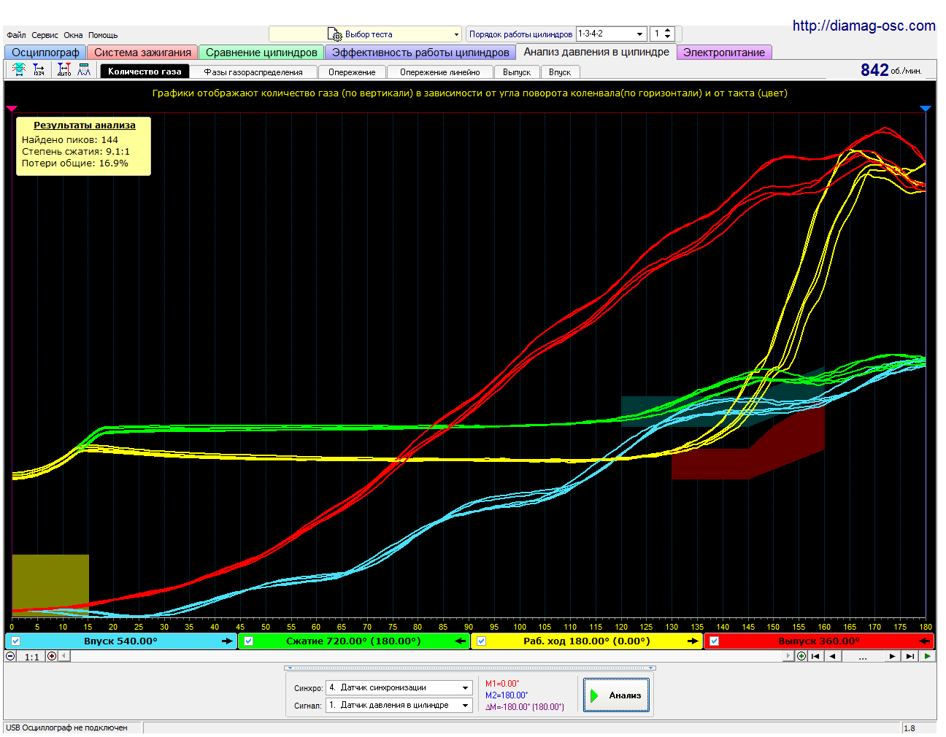The height and width of the screenshot is (737, 946).
Task: Click the first waveform toolbar icon
Action: coord(19,70)
